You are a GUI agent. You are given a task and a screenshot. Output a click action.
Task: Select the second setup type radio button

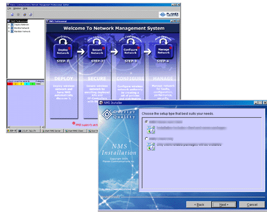[146, 138]
